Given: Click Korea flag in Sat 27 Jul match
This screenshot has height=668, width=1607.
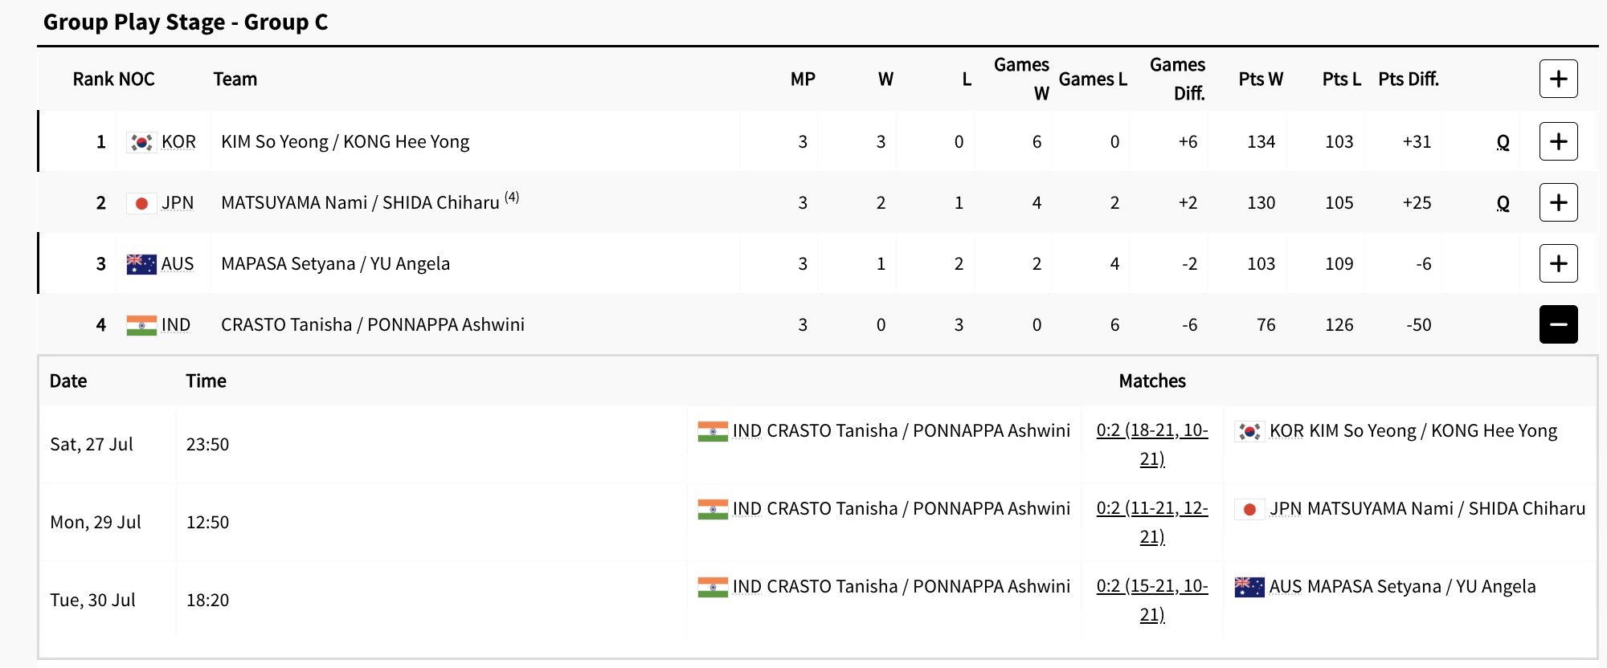Looking at the screenshot, I should pyautogui.click(x=1249, y=431).
